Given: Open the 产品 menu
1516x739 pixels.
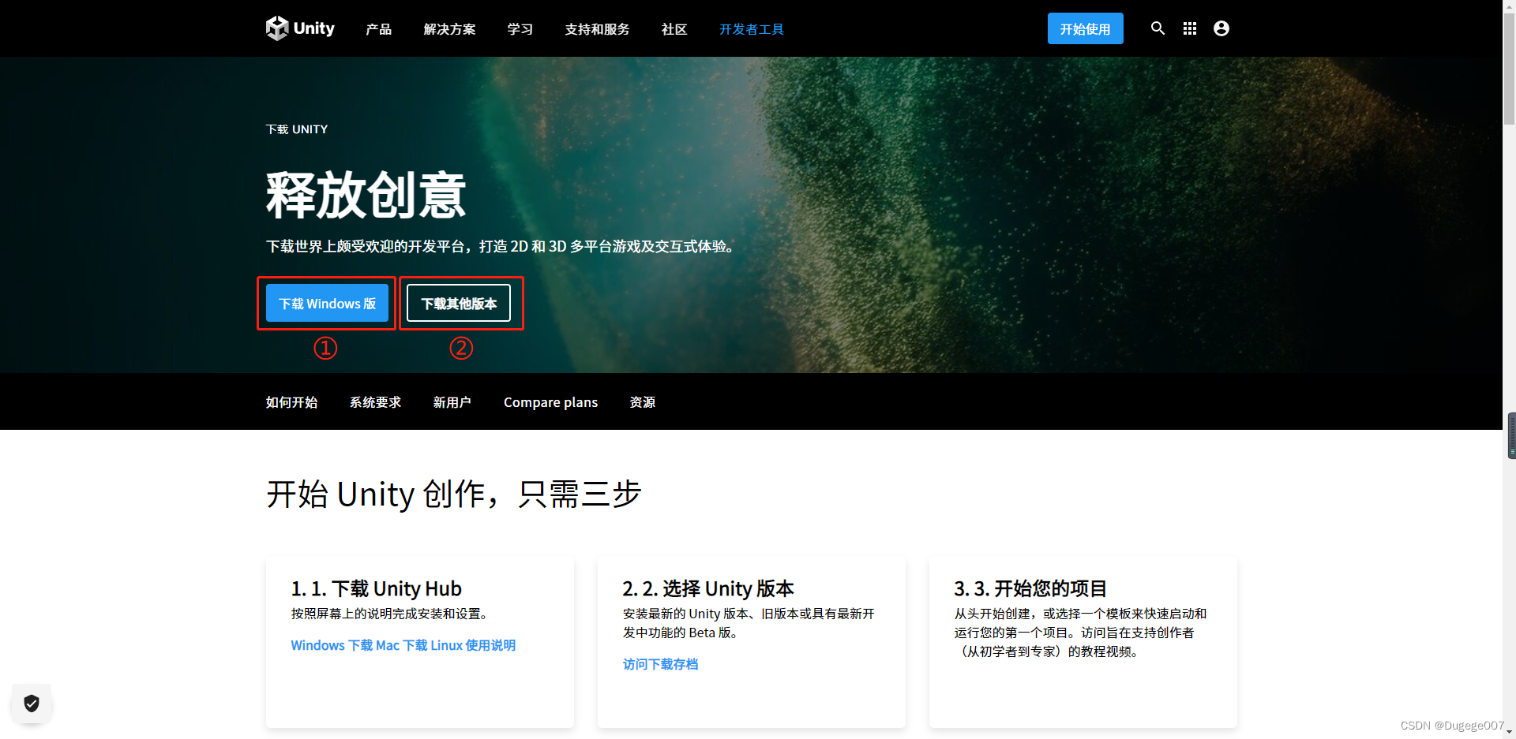Looking at the screenshot, I should point(379,29).
